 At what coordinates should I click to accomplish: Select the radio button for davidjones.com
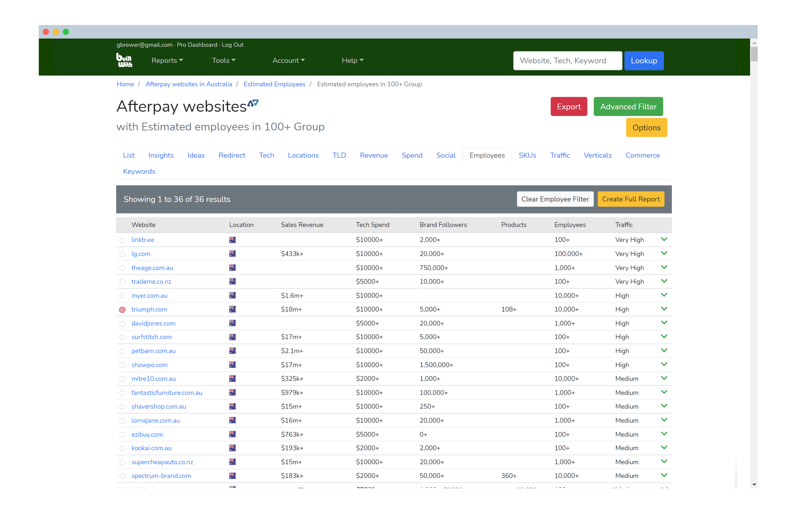[x=122, y=324]
